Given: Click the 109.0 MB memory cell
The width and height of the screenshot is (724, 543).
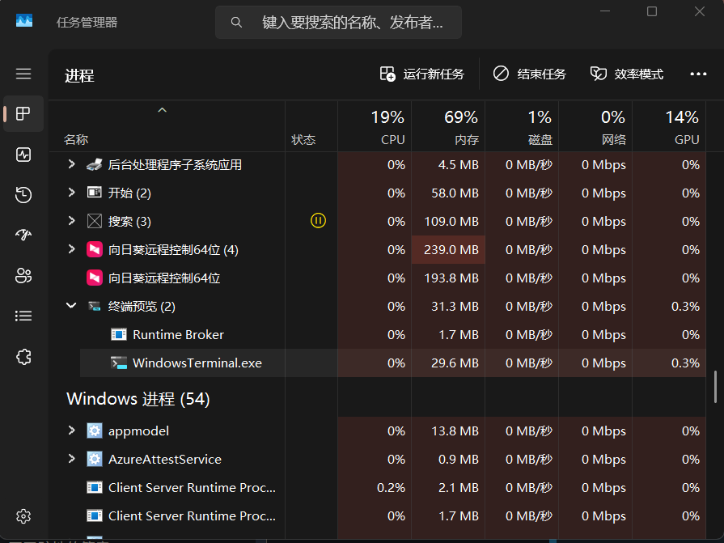Looking at the screenshot, I should pos(448,221).
